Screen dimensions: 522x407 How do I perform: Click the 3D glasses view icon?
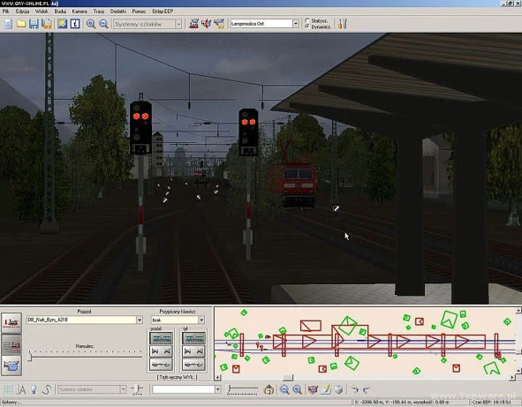click(313, 389)
